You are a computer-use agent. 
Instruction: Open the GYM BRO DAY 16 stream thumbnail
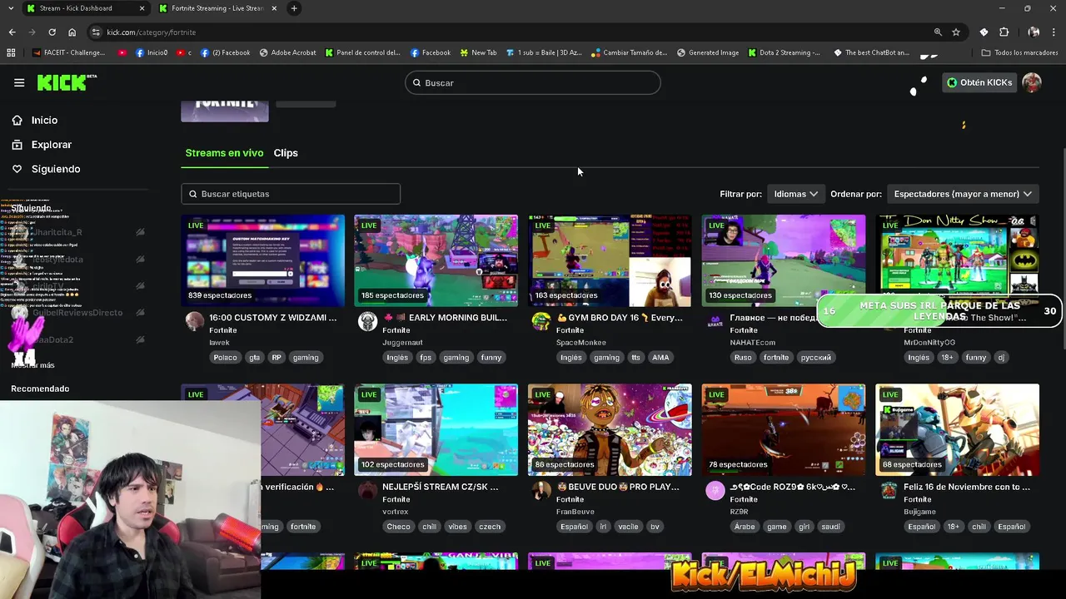pos(610,260)
